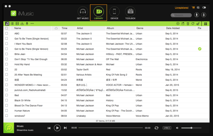
Task: Open the DEVICE tab
Action: coord(114,13)
